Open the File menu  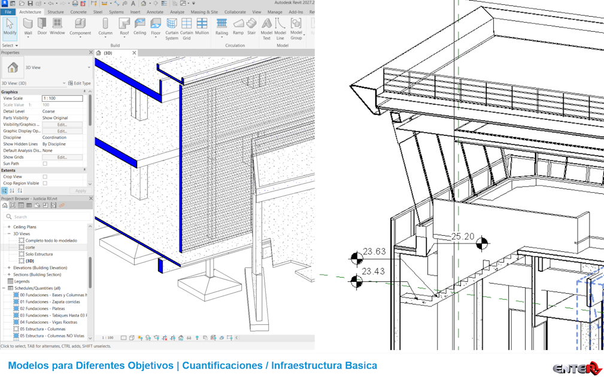(x=8, y=12)
